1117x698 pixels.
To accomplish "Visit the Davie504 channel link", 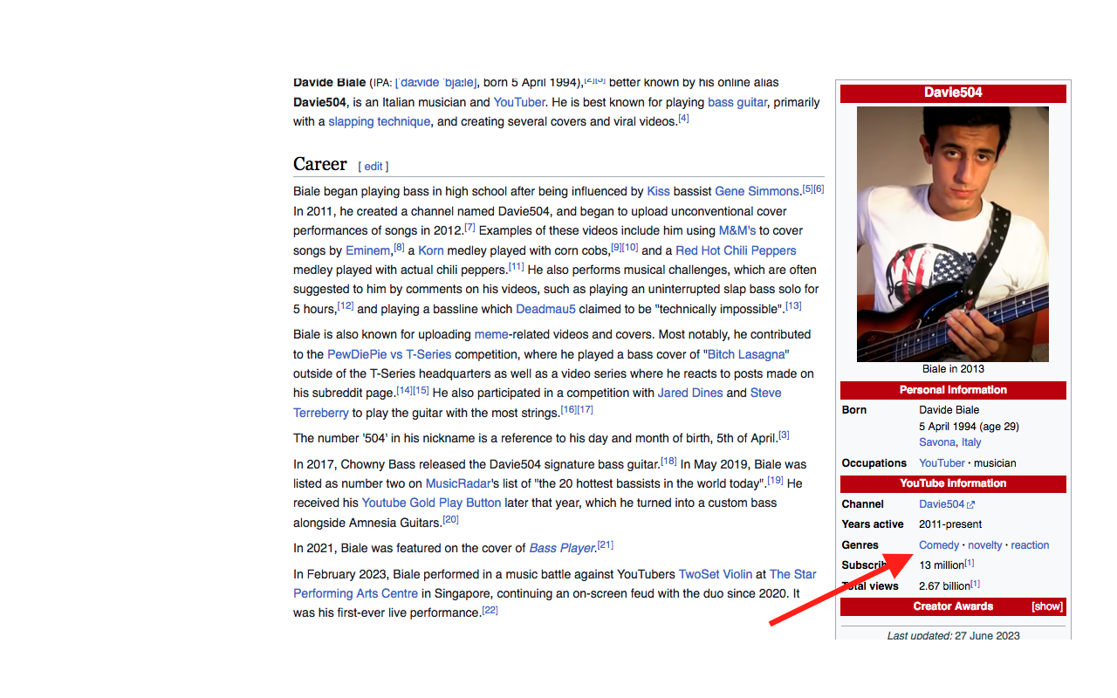I will (x=942, y=504).
